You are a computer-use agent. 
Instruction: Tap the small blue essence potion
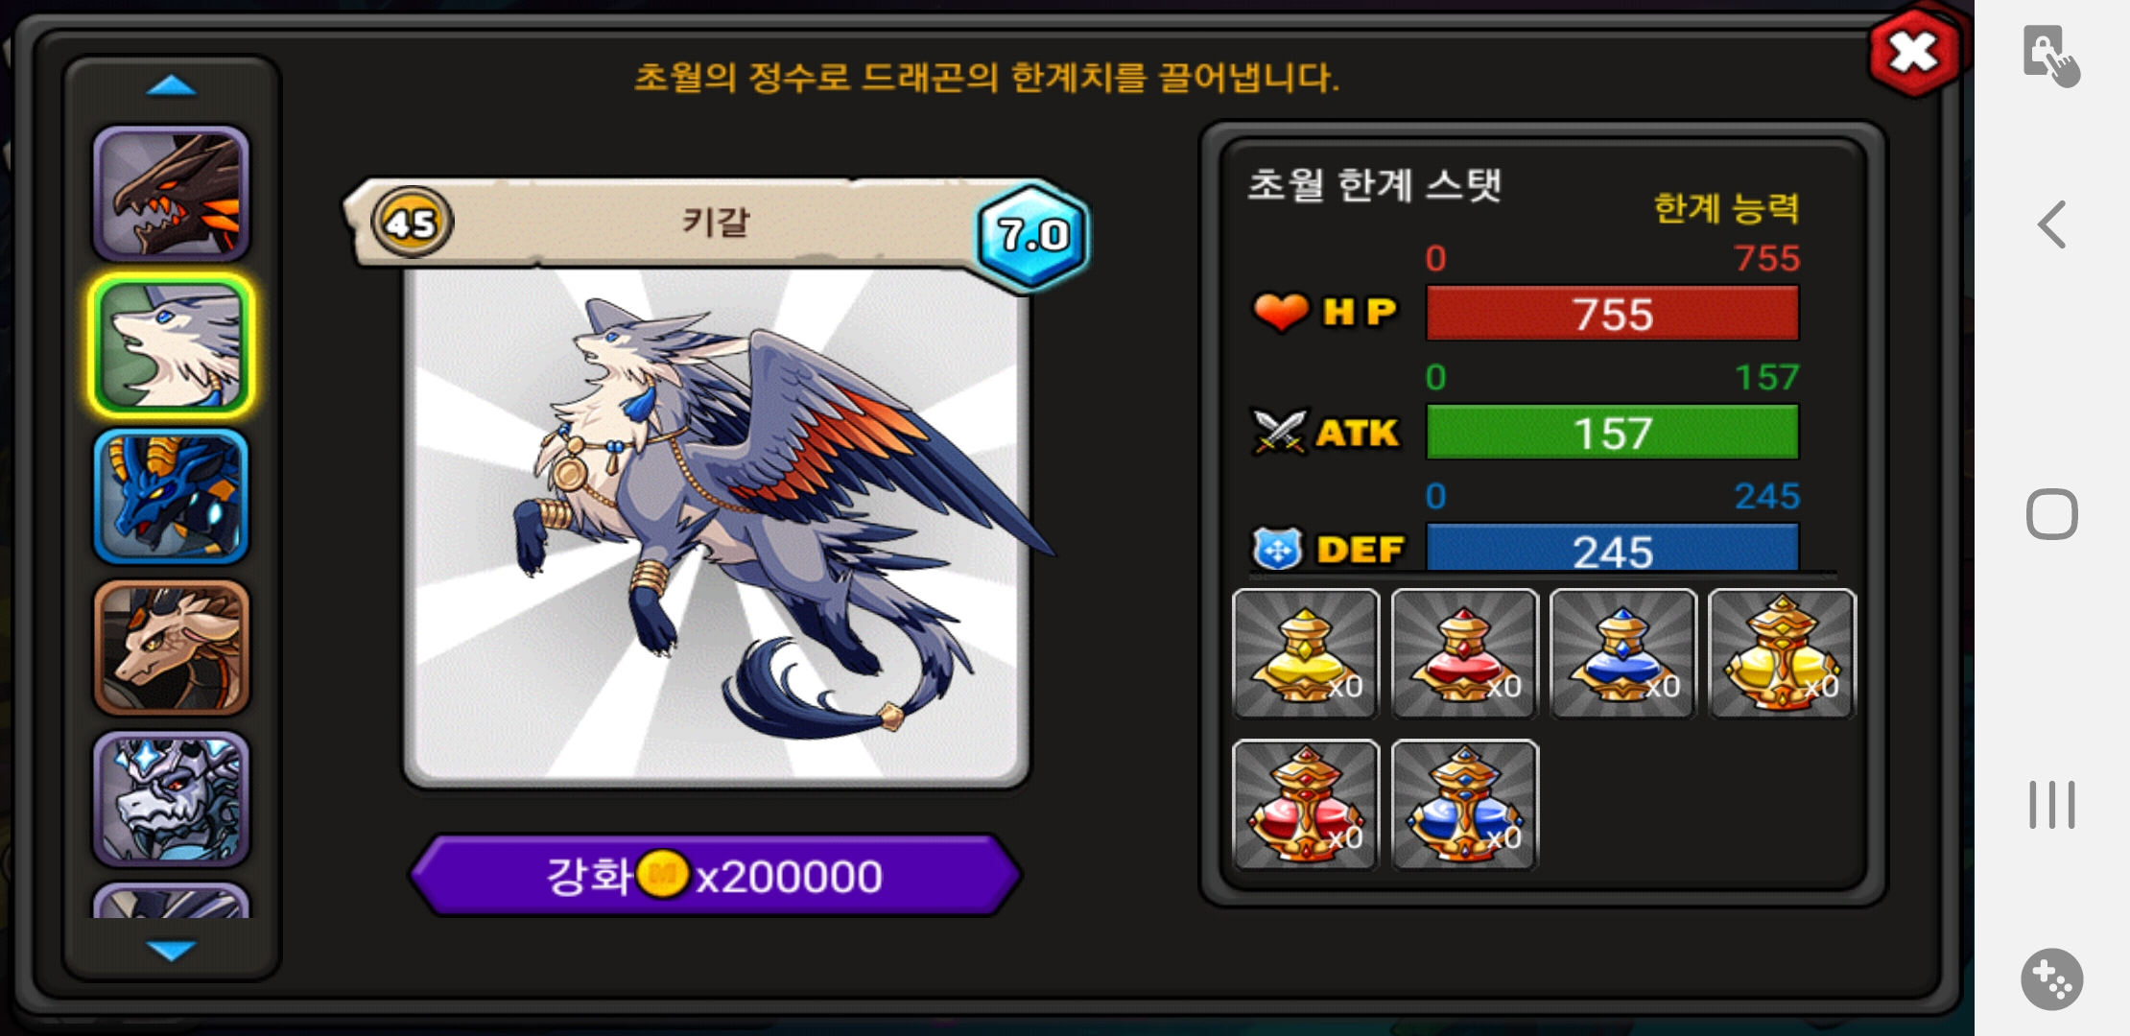1623,653
